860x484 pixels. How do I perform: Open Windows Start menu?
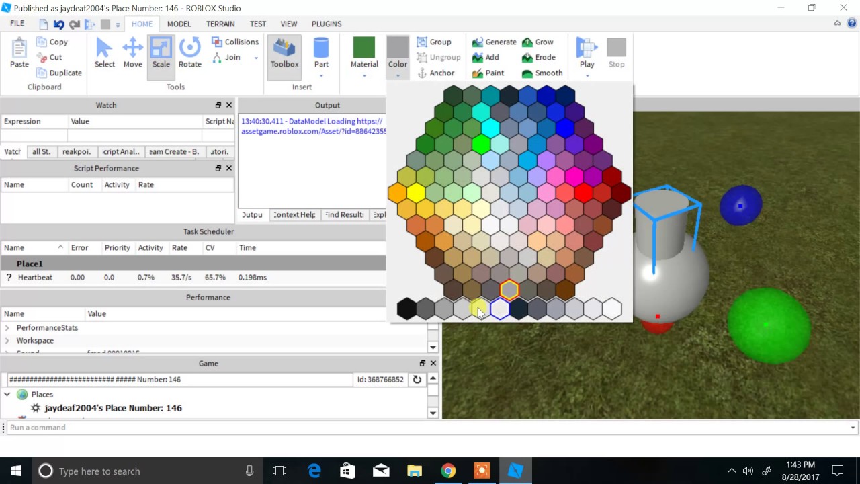(16, 471)
